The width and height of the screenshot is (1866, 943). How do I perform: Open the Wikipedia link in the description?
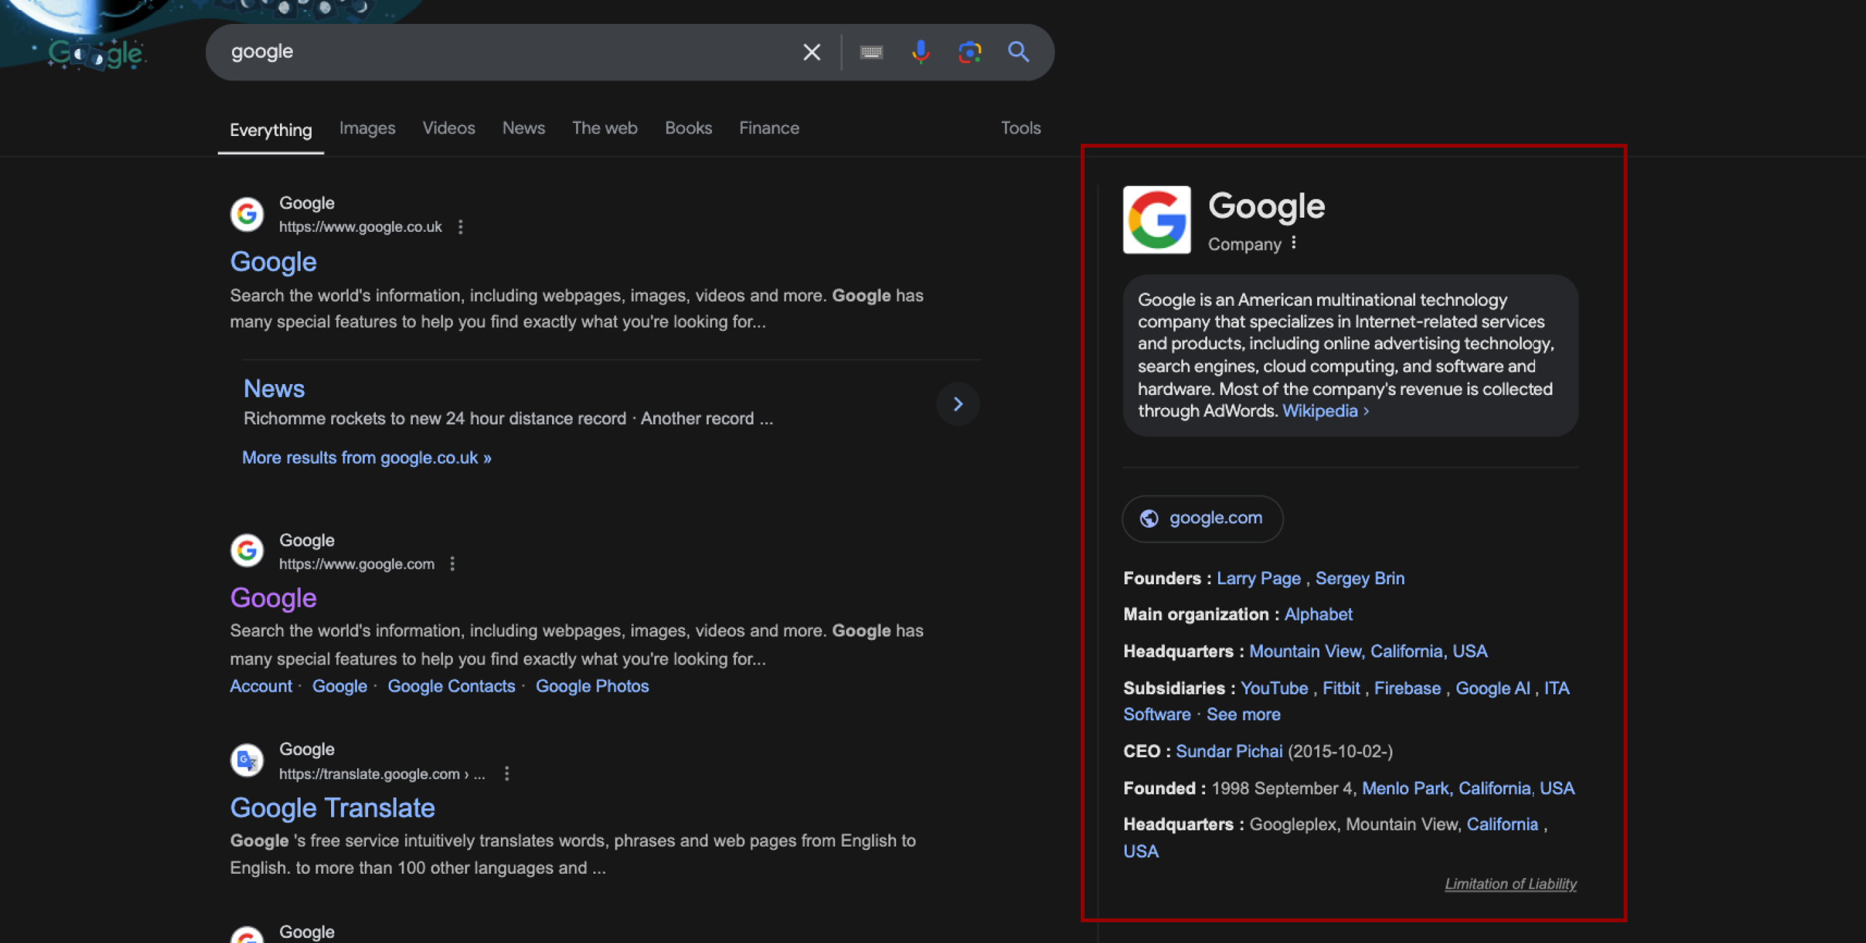(1326, 411)
